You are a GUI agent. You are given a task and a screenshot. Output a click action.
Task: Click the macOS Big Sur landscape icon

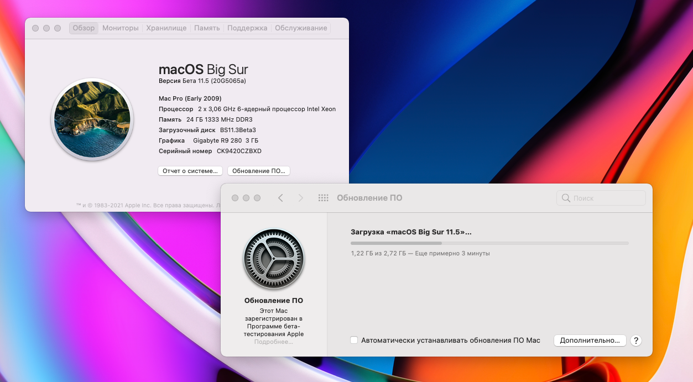[x=92, y=119]
